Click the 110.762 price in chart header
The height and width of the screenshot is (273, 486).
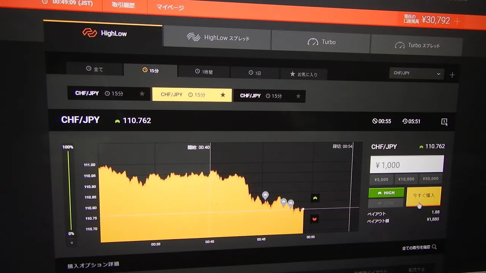tap(137, 121)
